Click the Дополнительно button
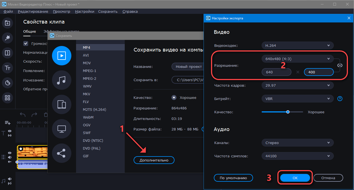The height and width of the screenshot is (190, 354). pos(154,160)
